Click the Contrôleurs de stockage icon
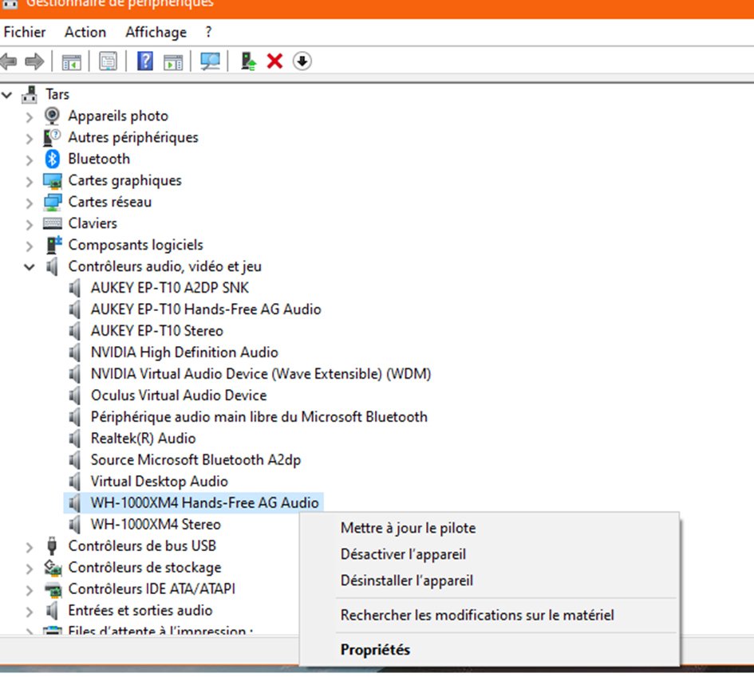Viewport: 754px width, 681px height. [x=53, y=568]
